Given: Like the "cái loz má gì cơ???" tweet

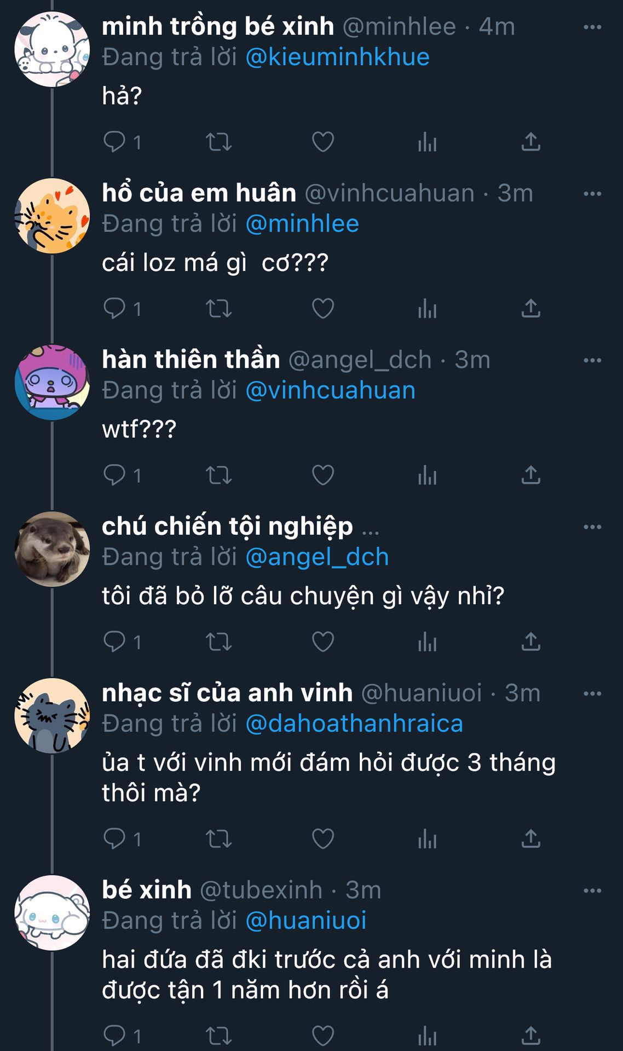Looking at the screenshot, I should pos(322,309).
